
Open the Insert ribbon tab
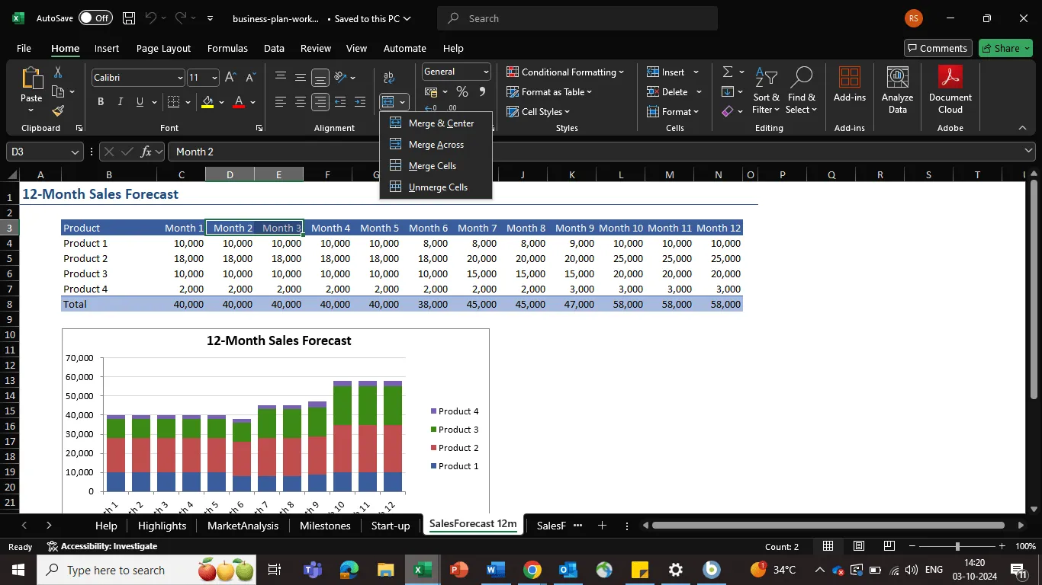[x=107, y=48]
